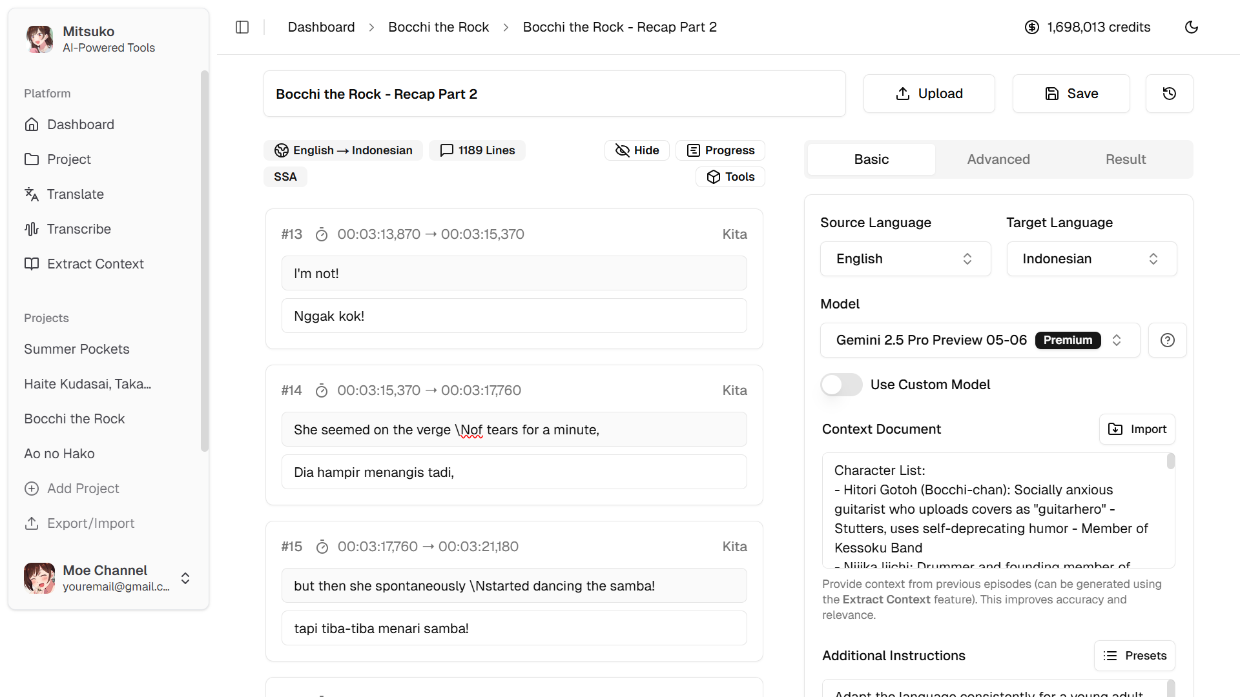Toggle Hide to conceal original lines
1240x697 pixels.
(x=636, y=150)
